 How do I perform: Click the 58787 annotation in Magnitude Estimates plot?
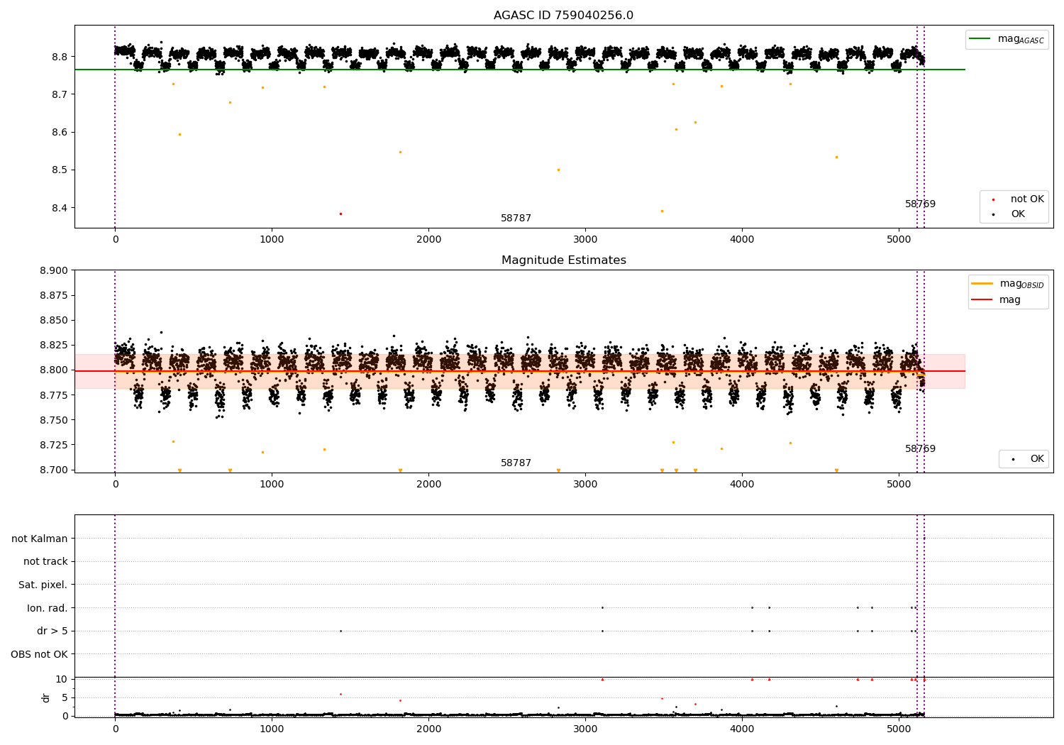(x=516, y=463)
